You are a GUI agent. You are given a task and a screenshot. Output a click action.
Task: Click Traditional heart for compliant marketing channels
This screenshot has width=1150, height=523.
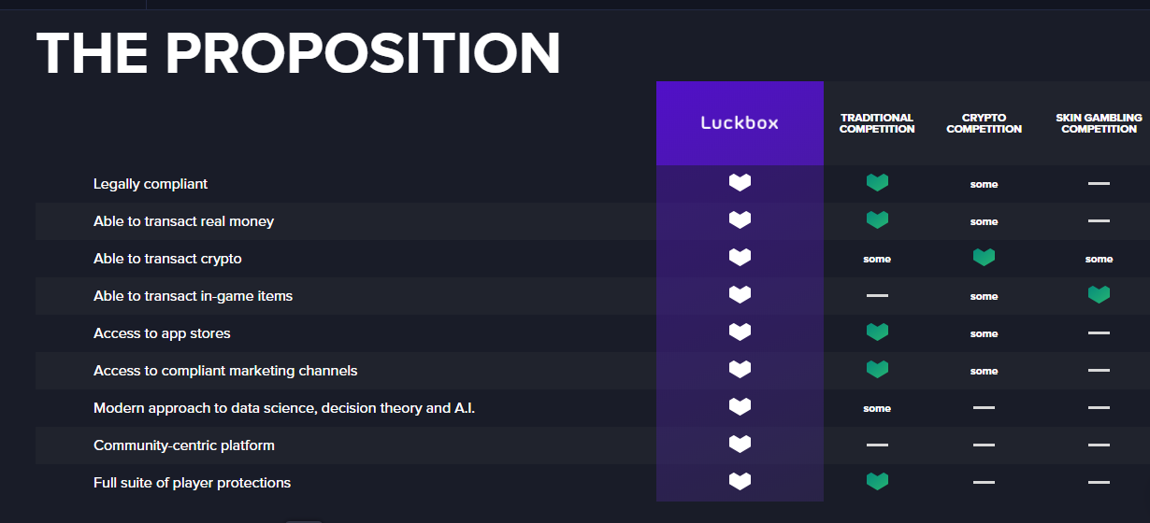pyautogui.click(x=877, y=370)
